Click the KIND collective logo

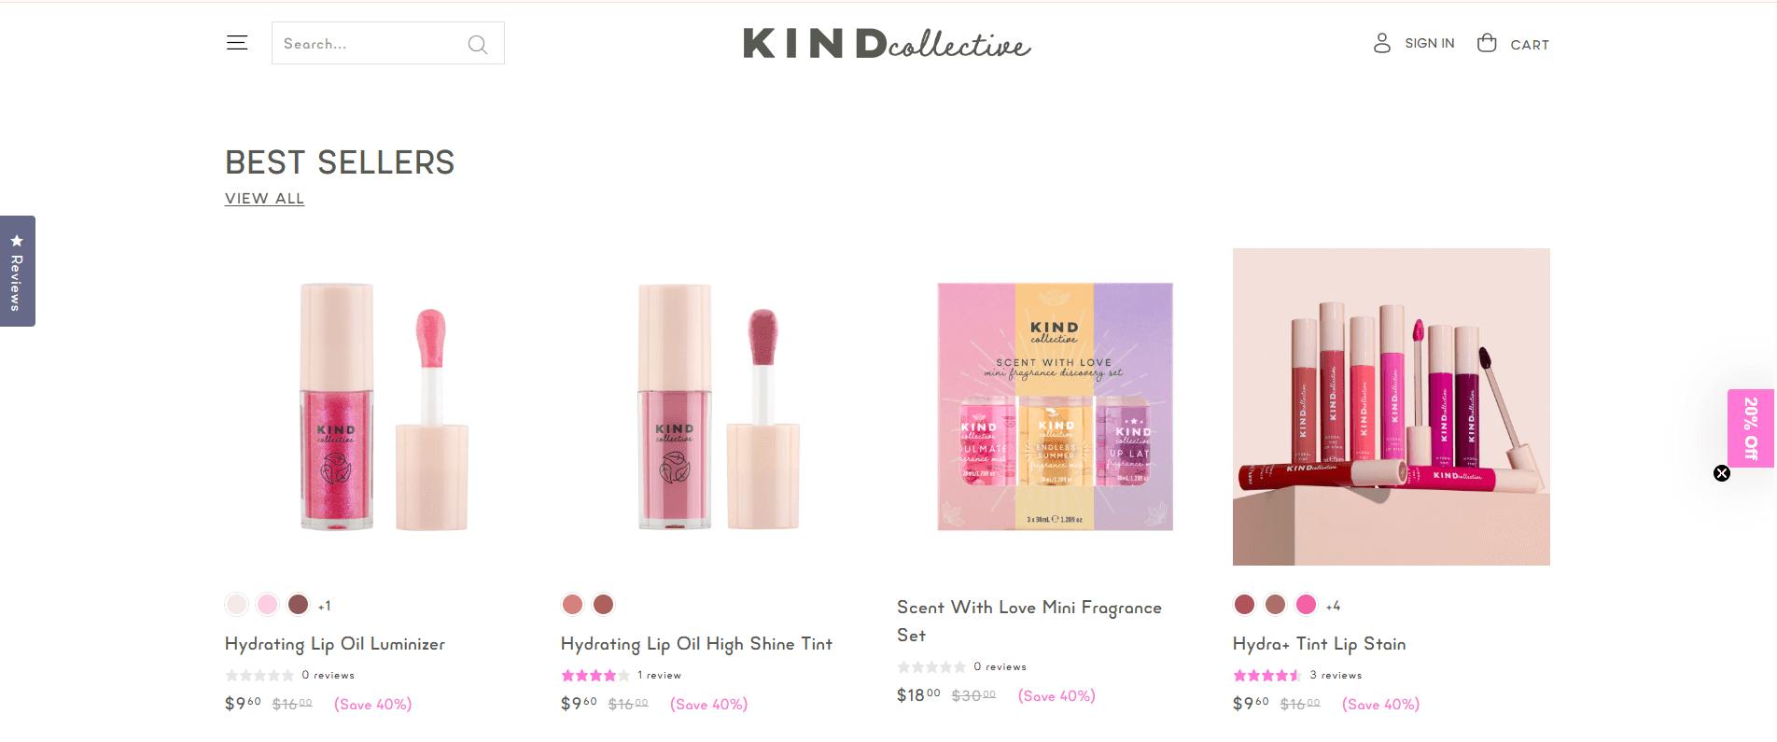tap(887, 43)
